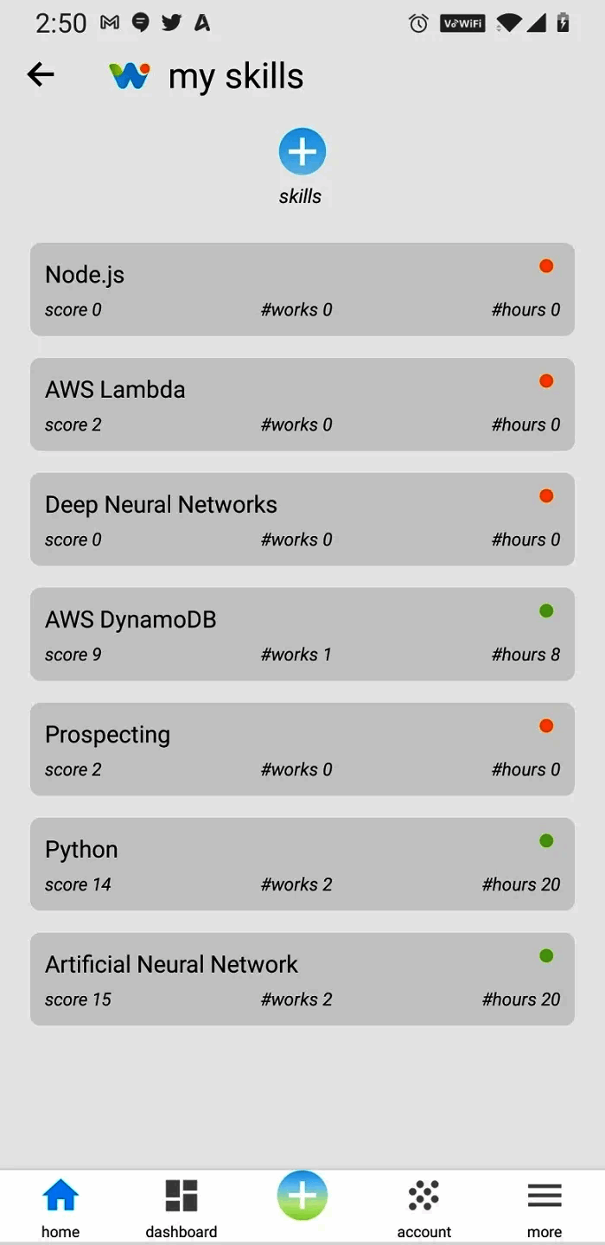Tap the blue add skills plus icon
This screenshot has height=1245, width=605.
302,151
